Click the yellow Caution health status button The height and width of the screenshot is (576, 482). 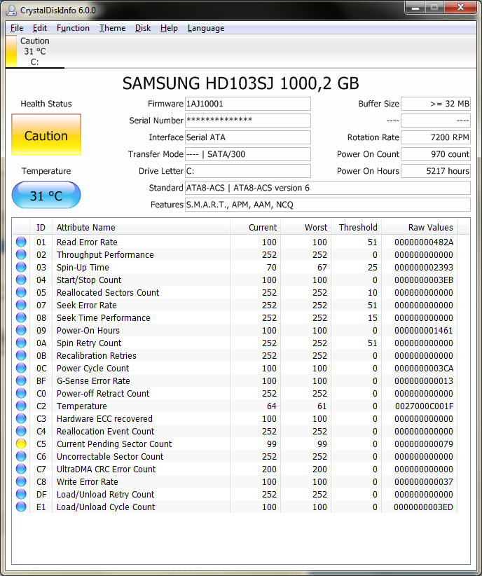click(46, 135)
